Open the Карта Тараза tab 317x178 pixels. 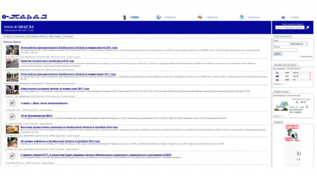[55, 37]
